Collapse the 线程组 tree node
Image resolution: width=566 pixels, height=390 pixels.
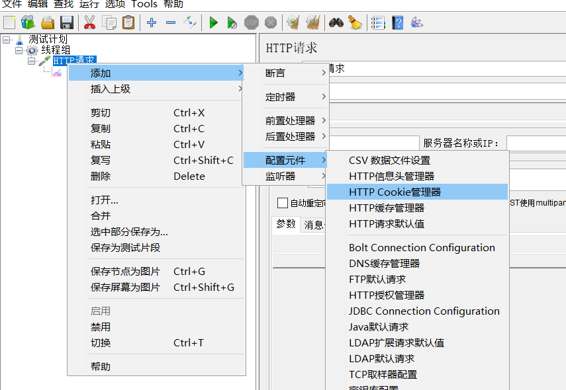(19, 50)
